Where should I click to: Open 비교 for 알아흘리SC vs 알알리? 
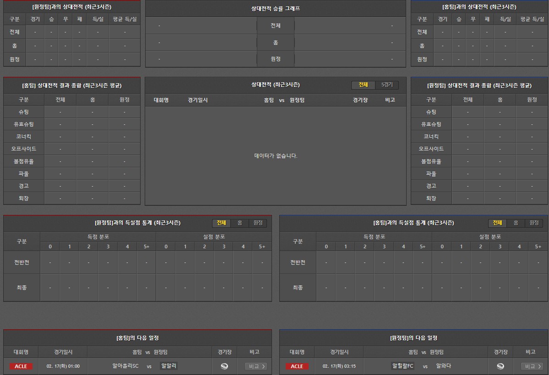click(255, 366)
